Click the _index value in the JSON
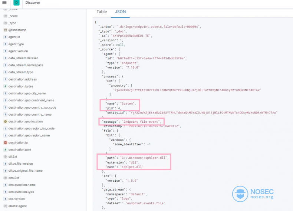Image resolution: width=293 pixels, height=211 pixels. click(x=158, y=27)
